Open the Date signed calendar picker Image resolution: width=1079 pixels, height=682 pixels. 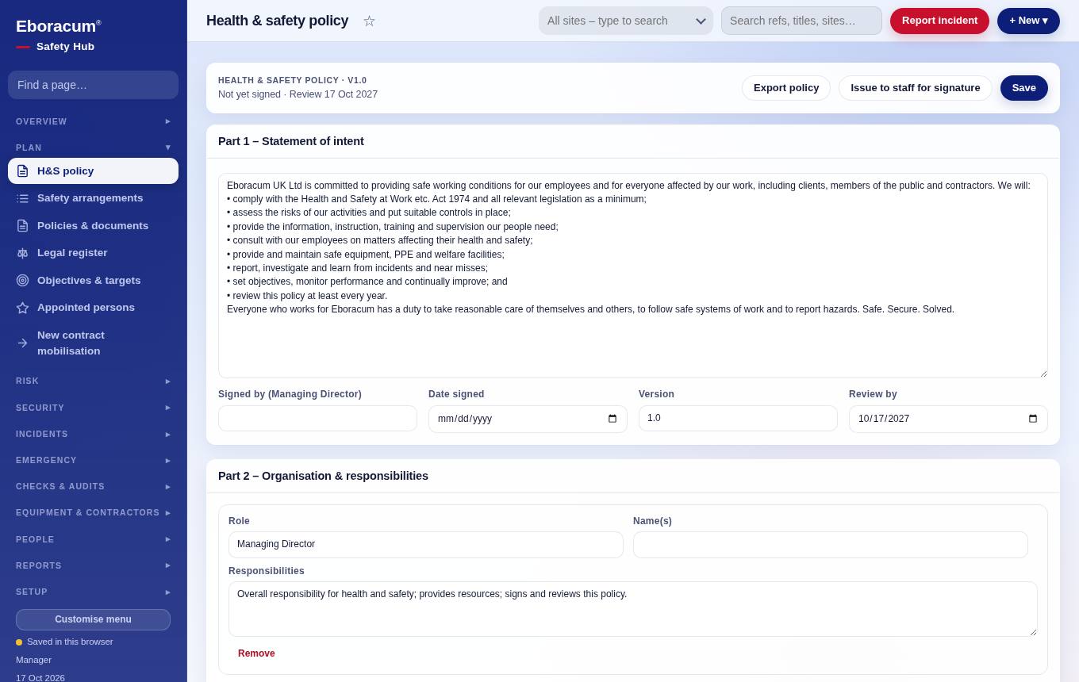tap(612, 419)
